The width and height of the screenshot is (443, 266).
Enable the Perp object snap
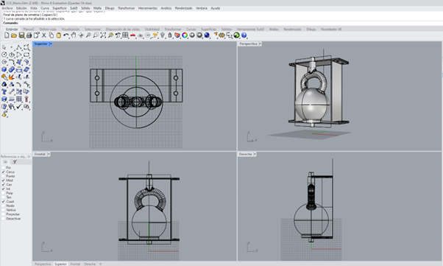click(x=4, y=193)
